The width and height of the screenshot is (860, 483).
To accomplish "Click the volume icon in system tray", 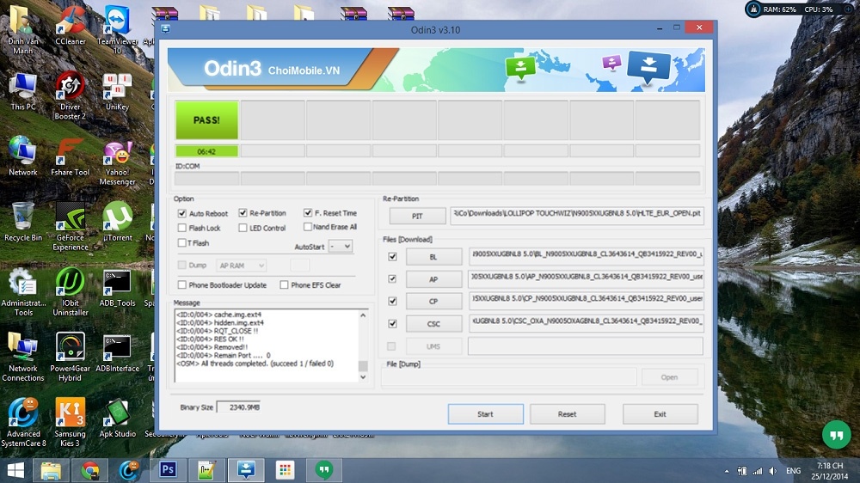I will click(772, 471).
